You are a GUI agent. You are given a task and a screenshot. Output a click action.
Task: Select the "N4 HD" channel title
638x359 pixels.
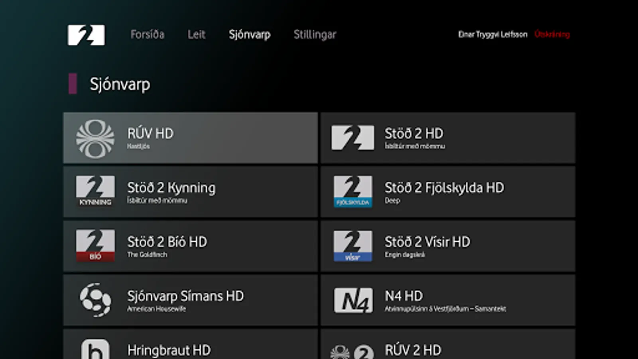pos(404,296)
